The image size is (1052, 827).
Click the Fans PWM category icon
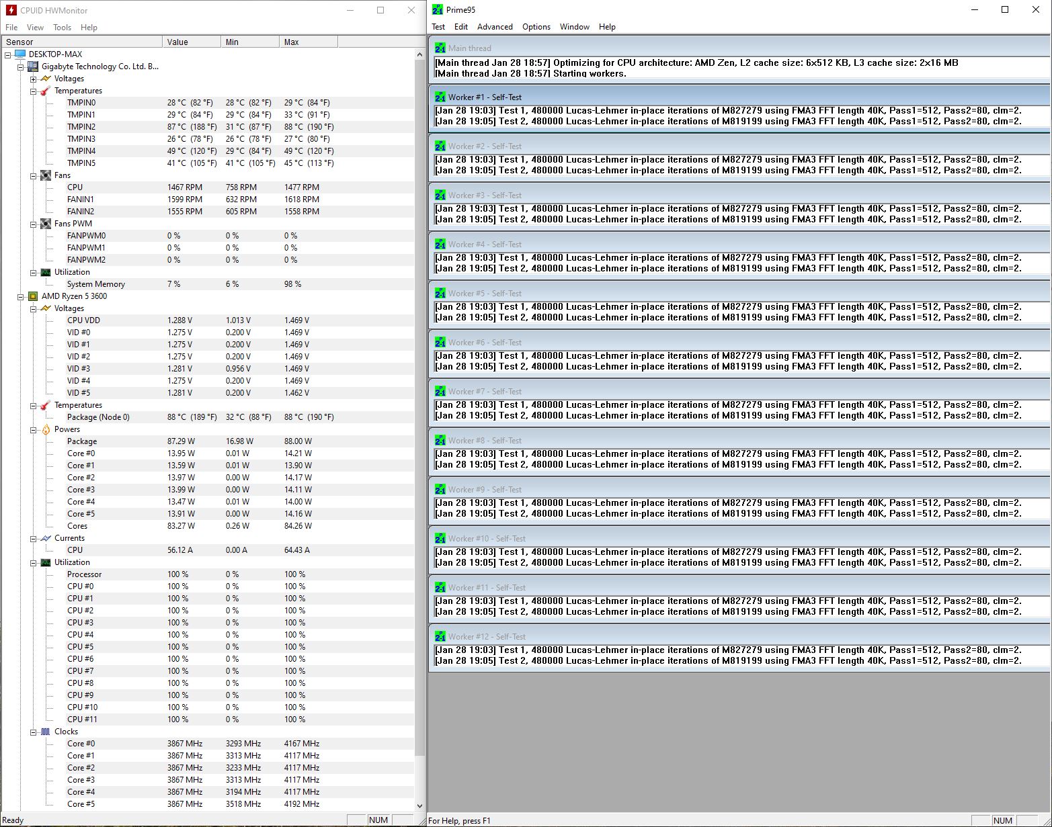[x=46, y=224]
